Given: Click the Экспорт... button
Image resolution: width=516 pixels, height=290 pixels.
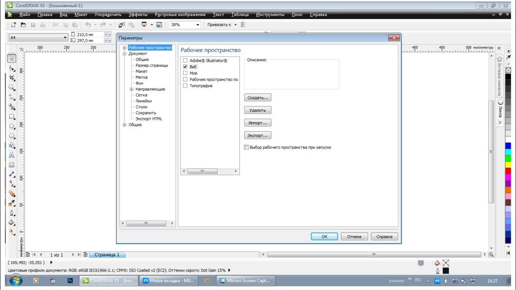Looking at the screenshot, I should 258,135.
